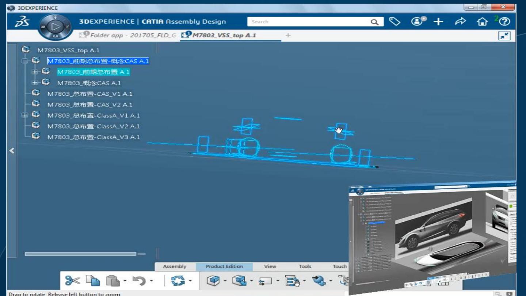
Task: Click the tag icon in top bar
Action: pyautogui.click(x=393, y=22)
